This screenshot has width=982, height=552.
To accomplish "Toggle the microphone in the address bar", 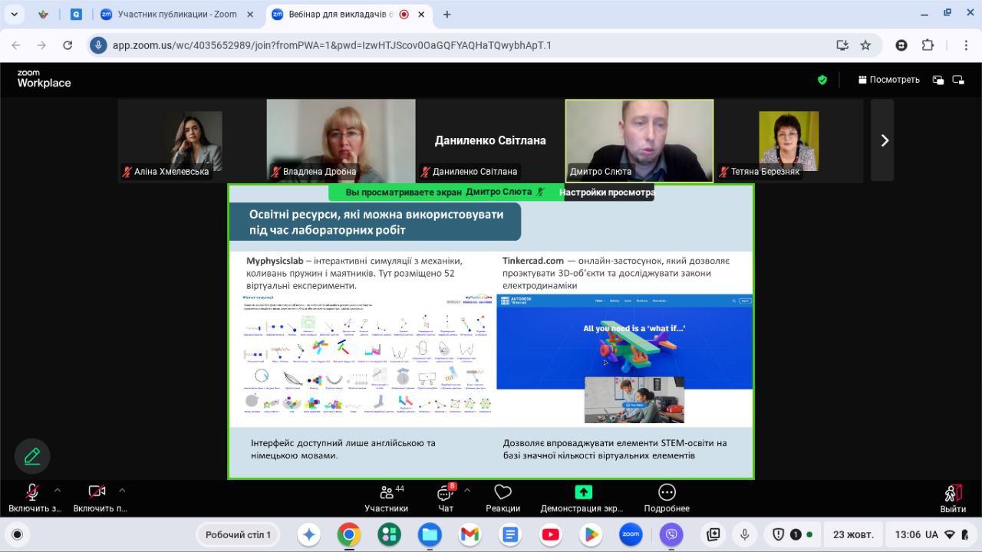I will click(x=98, y=45).
